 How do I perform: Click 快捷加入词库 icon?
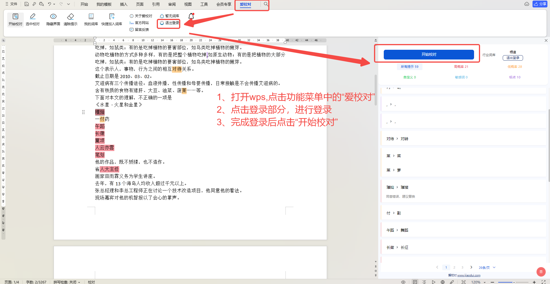tap(112, 19)
